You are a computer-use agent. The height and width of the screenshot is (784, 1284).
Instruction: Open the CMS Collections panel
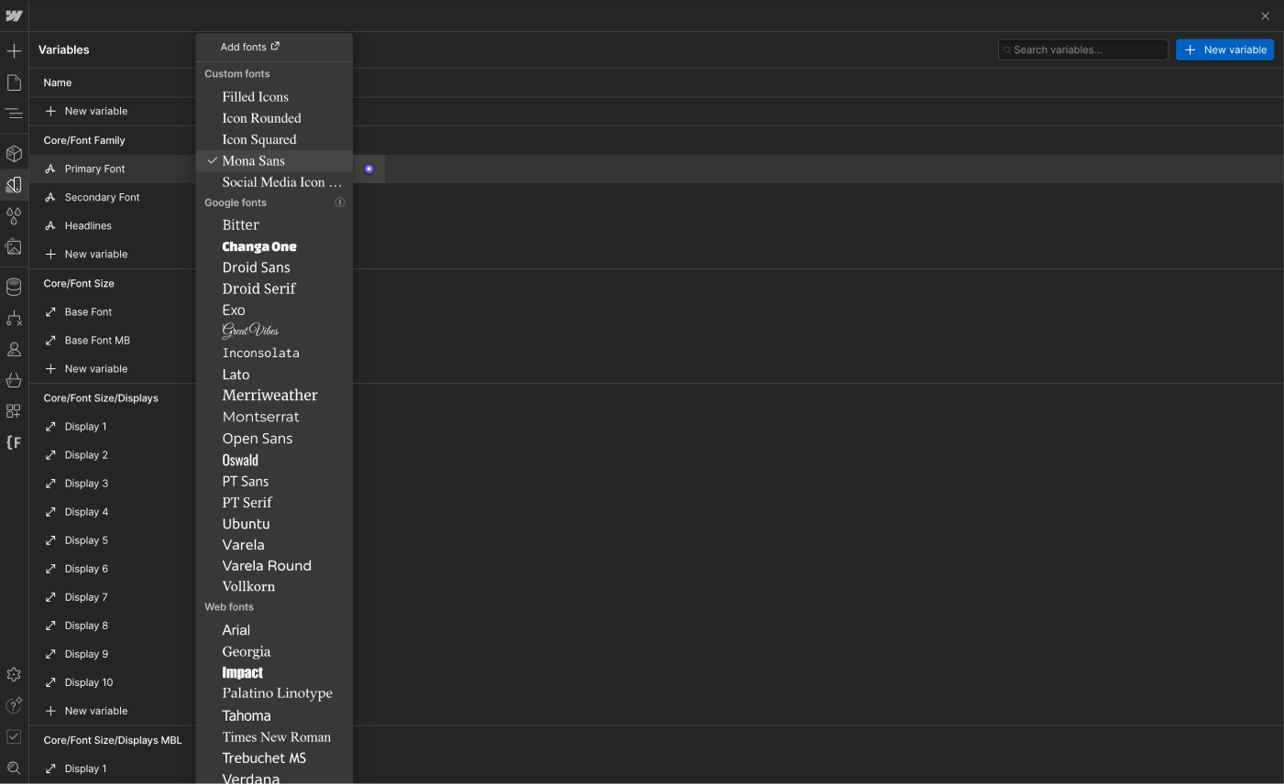click(x=14, y=286)
